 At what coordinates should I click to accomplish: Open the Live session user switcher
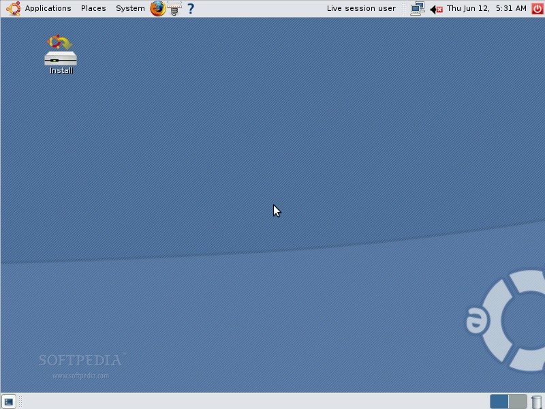tap(361, 8)
